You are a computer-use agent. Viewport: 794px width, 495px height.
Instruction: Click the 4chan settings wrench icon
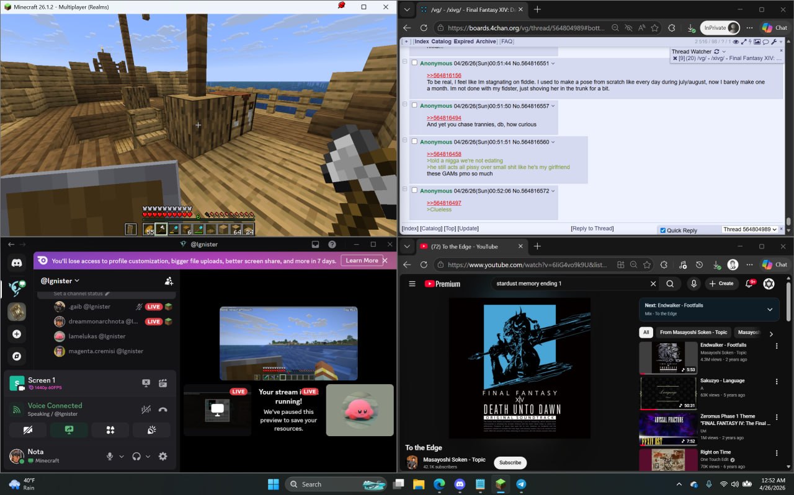click(775, 42)
